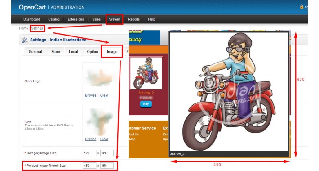Click the Store Logo preview image
319x171 pixels.
tap(99, 78)
